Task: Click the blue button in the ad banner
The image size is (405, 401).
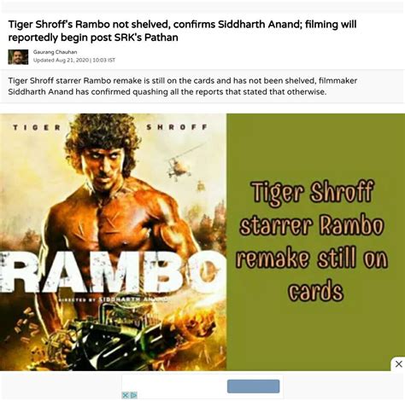Action: tap(253, 386)
